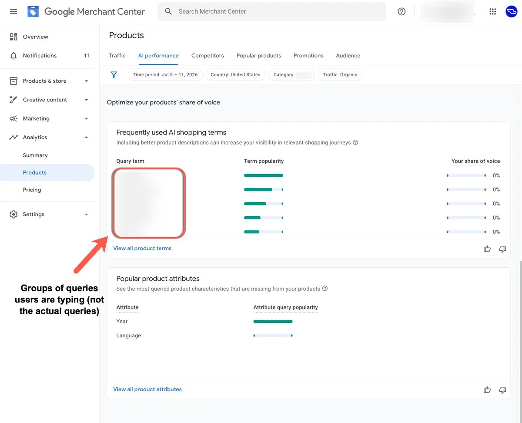The height and width of the screenshot is (423, 522).
Task: Click the first row's term popularity bar
Action: pyautogui.click(x=264, y=175)
